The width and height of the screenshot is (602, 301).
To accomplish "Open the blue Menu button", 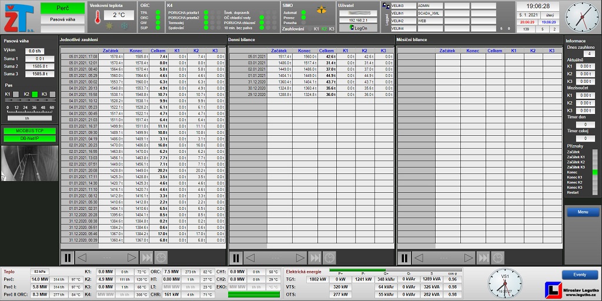I will pos(582,212).
